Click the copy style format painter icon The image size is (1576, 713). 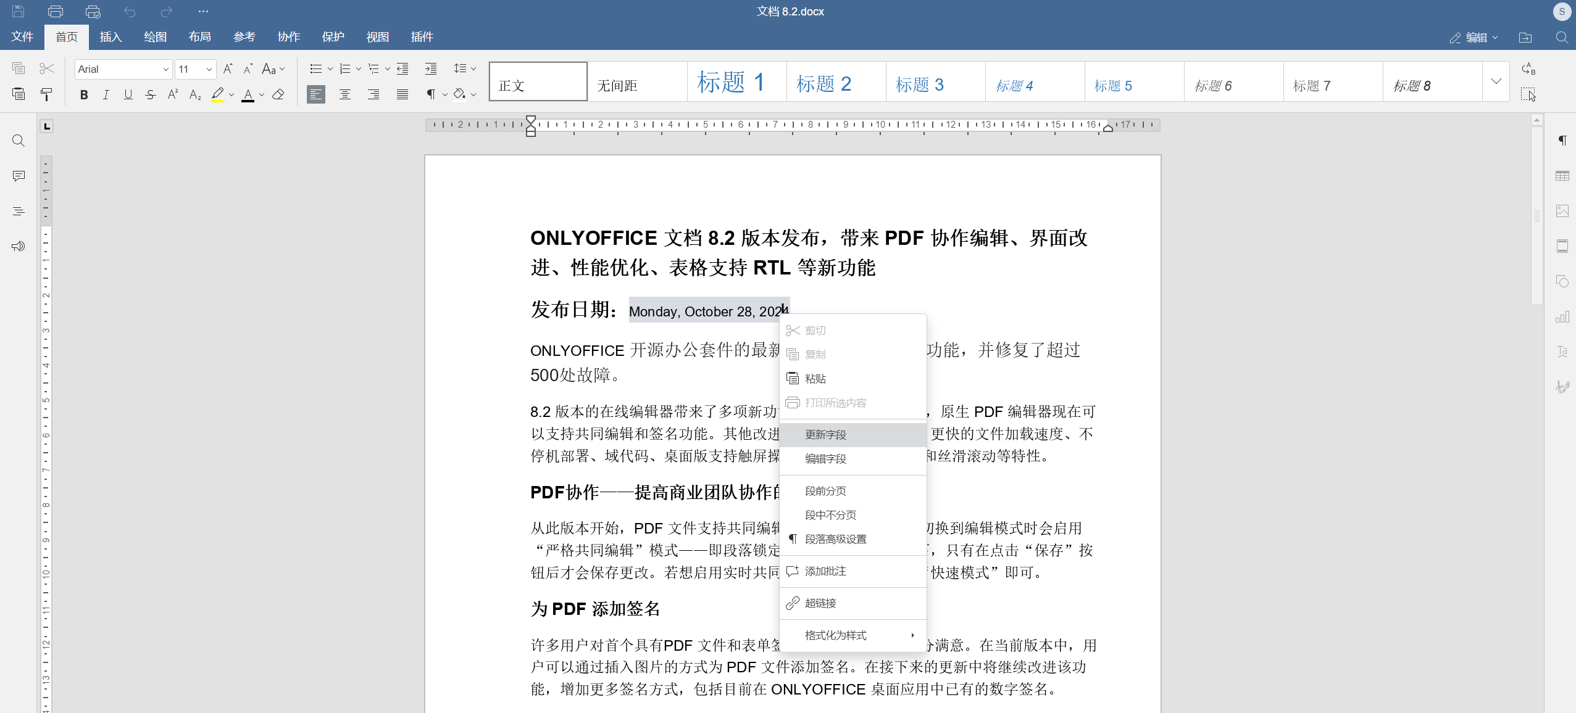coord(46,94)
